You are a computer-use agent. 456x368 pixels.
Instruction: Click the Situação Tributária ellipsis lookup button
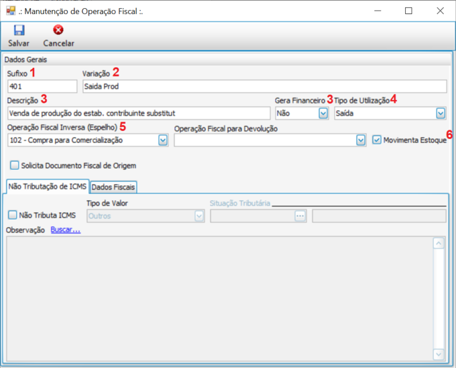click(x=300, y=216)
